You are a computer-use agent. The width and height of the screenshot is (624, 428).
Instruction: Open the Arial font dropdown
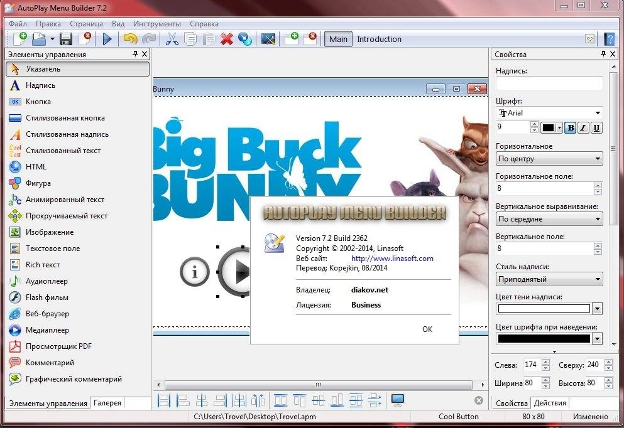click(x=598, y=113)
